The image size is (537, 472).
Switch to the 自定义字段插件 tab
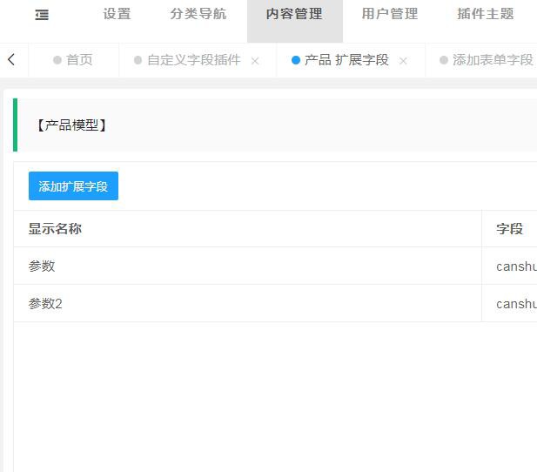coord(193,60)
